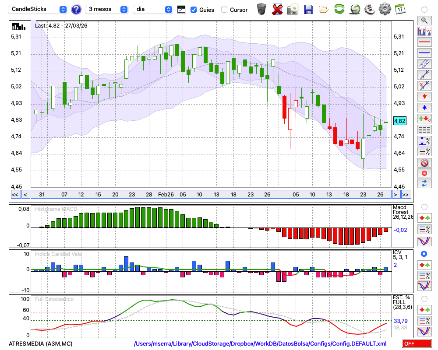
Task: Select the red horizontal line tool
Action: pyautogui.click(x=424, y=42)
